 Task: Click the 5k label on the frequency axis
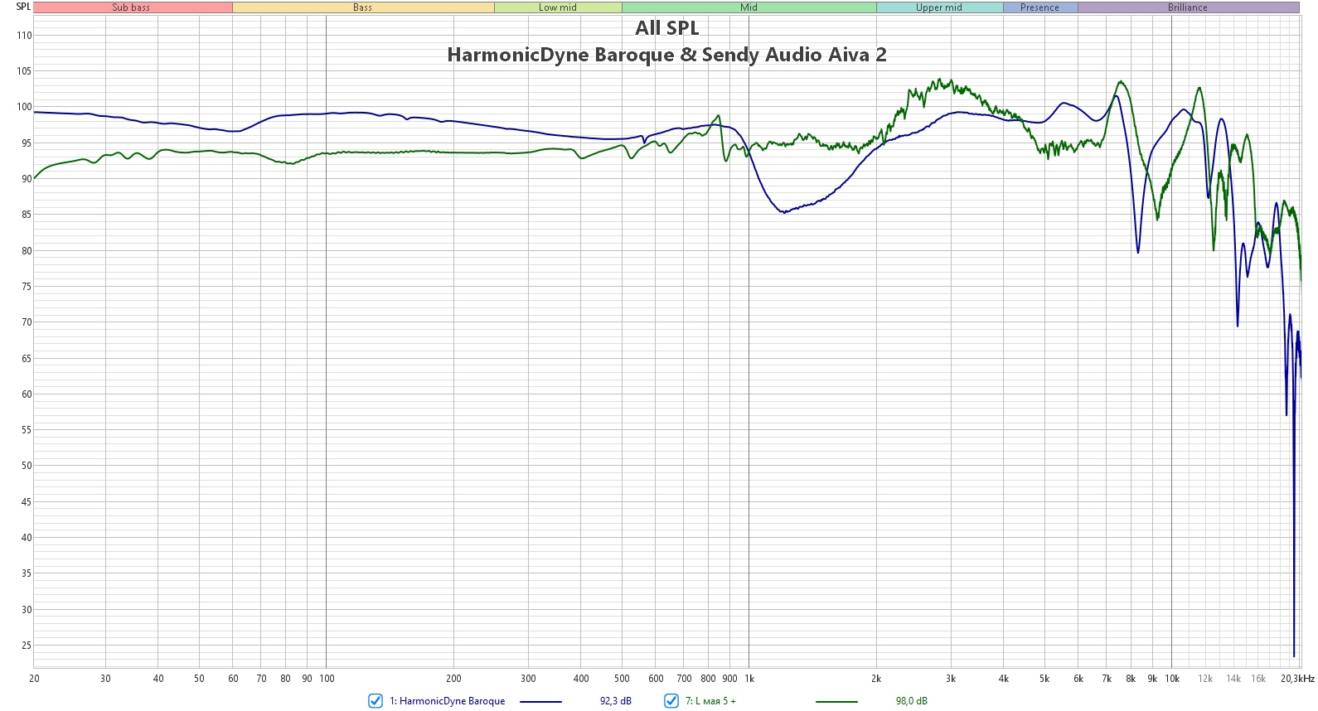pyautogui.click(x=1044, y=679)
